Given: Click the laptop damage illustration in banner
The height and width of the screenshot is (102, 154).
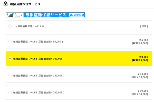Looking at the screenshot, I should click(10, 15).
